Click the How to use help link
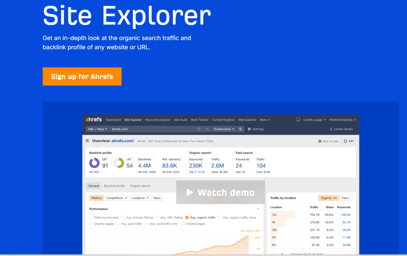Image resolution: width=407 pixels, height=256 pixels. (328, 141)
